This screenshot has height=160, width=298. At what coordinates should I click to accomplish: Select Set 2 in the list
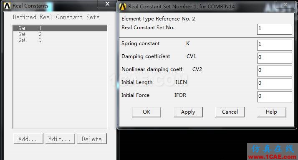(x=60, y=34)
